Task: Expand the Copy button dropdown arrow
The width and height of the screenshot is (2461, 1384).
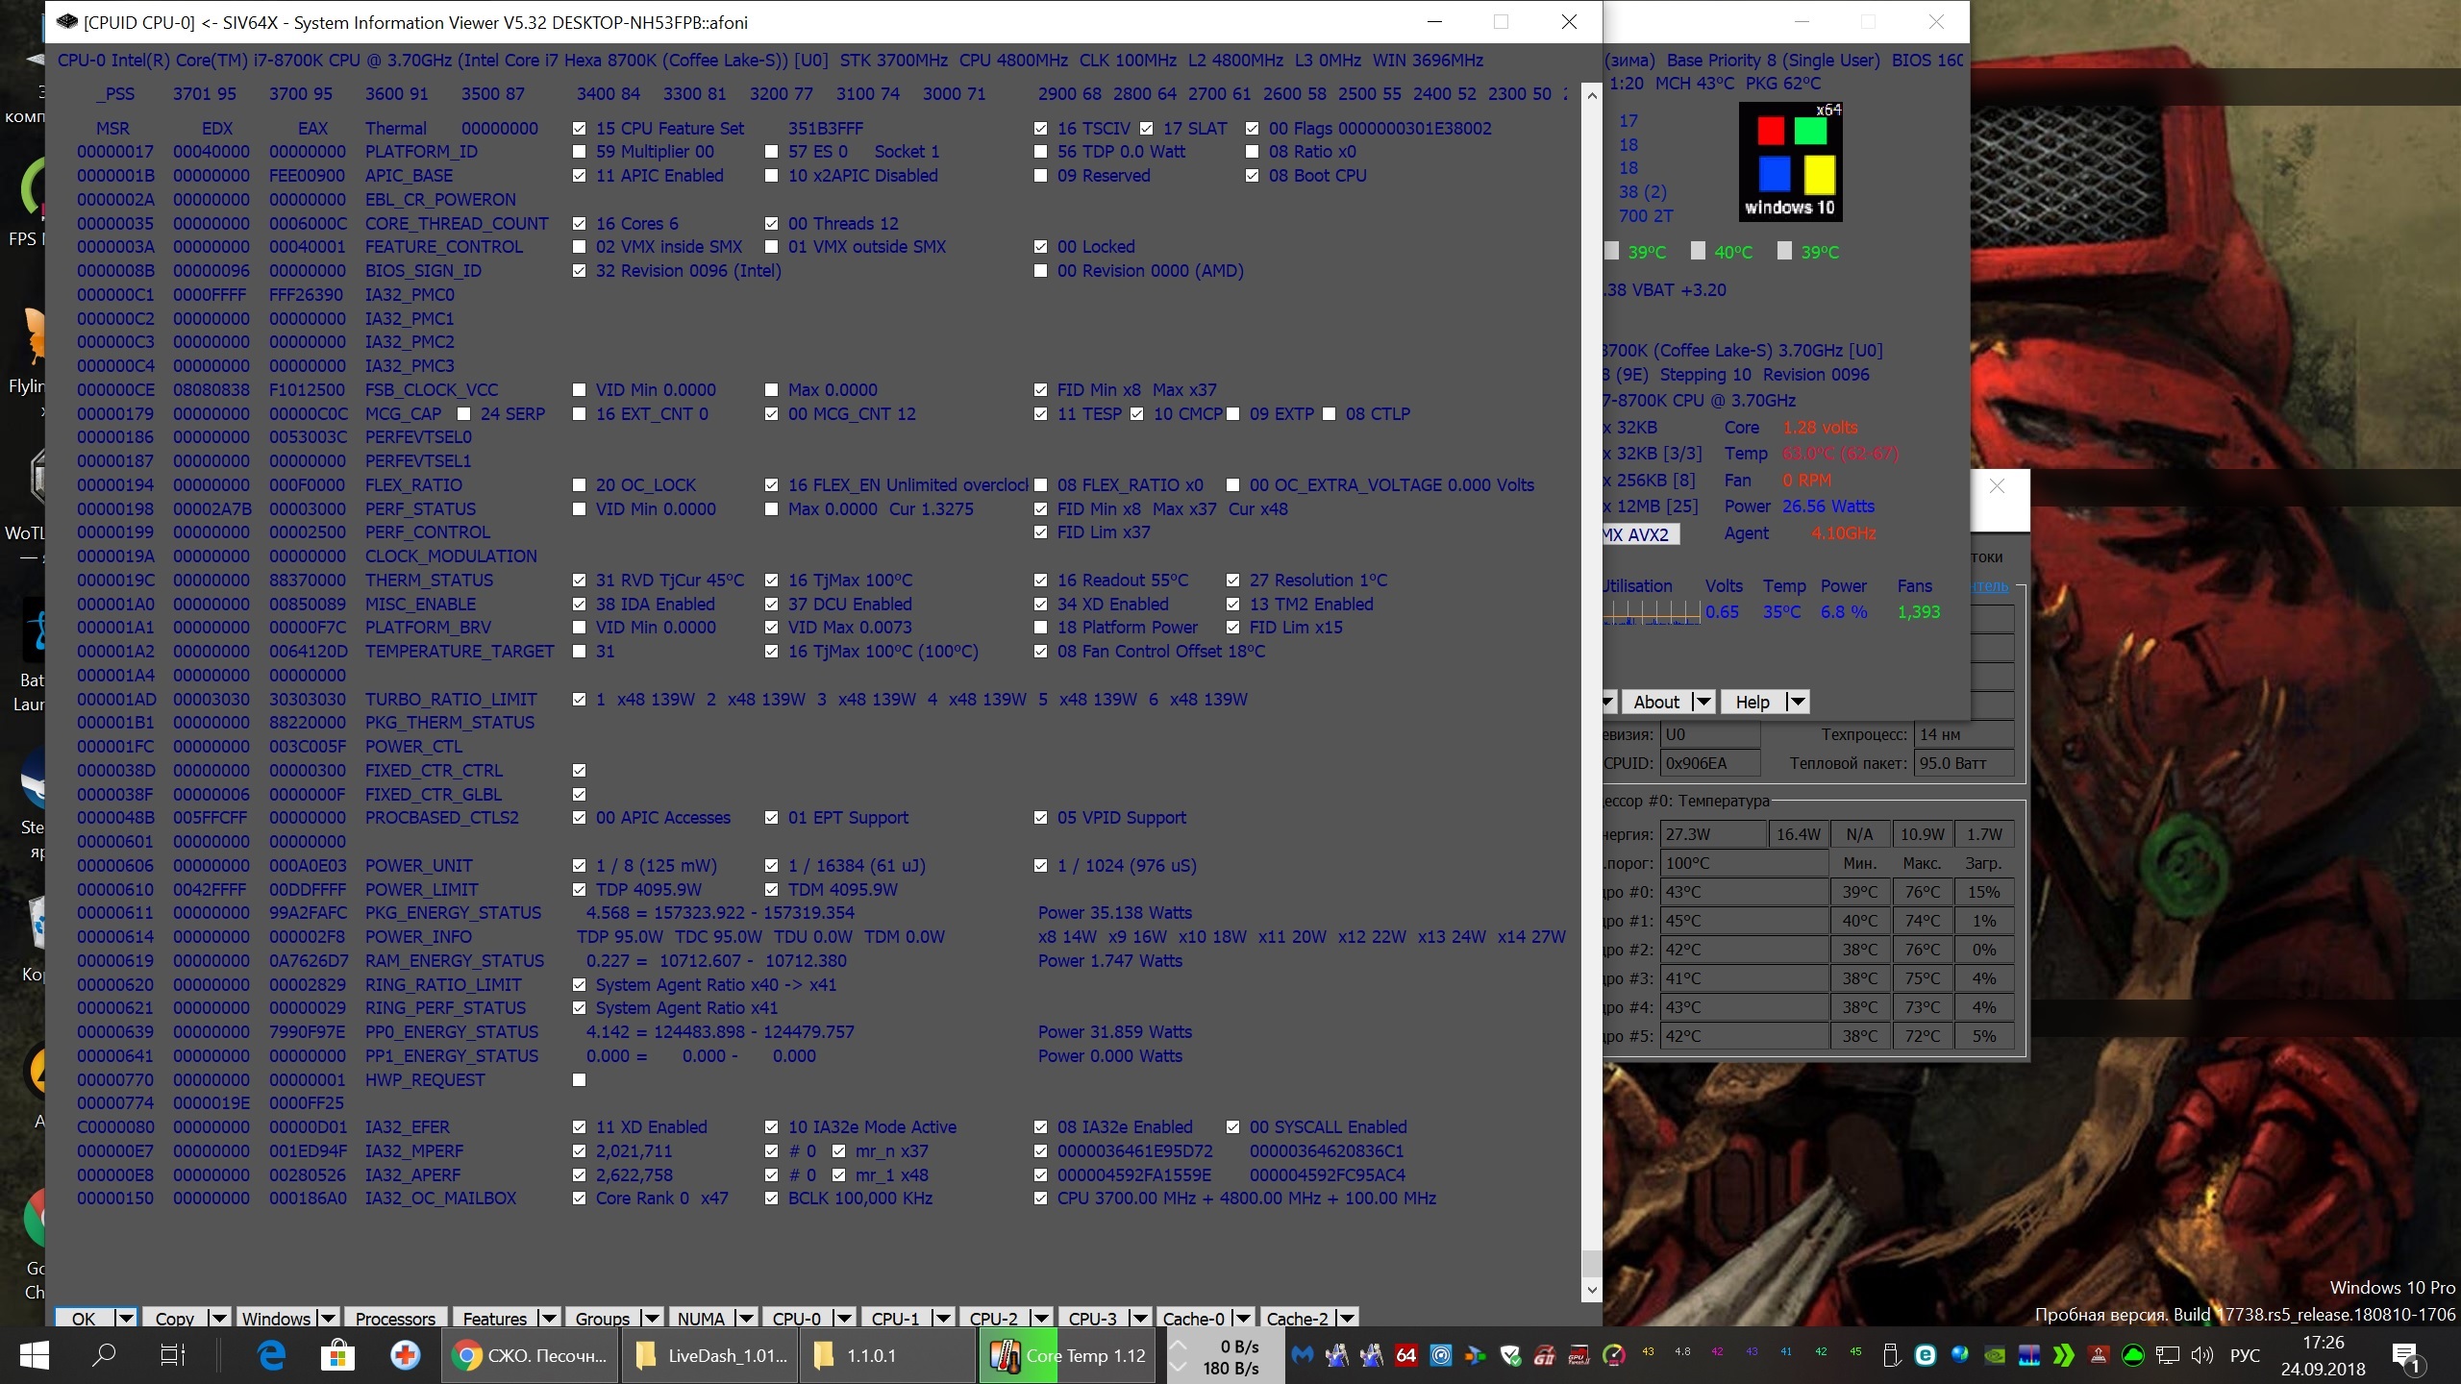Action: click(x=218, y=1318)
